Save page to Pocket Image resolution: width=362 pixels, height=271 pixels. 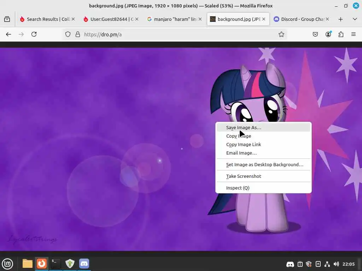pos(315,34)
